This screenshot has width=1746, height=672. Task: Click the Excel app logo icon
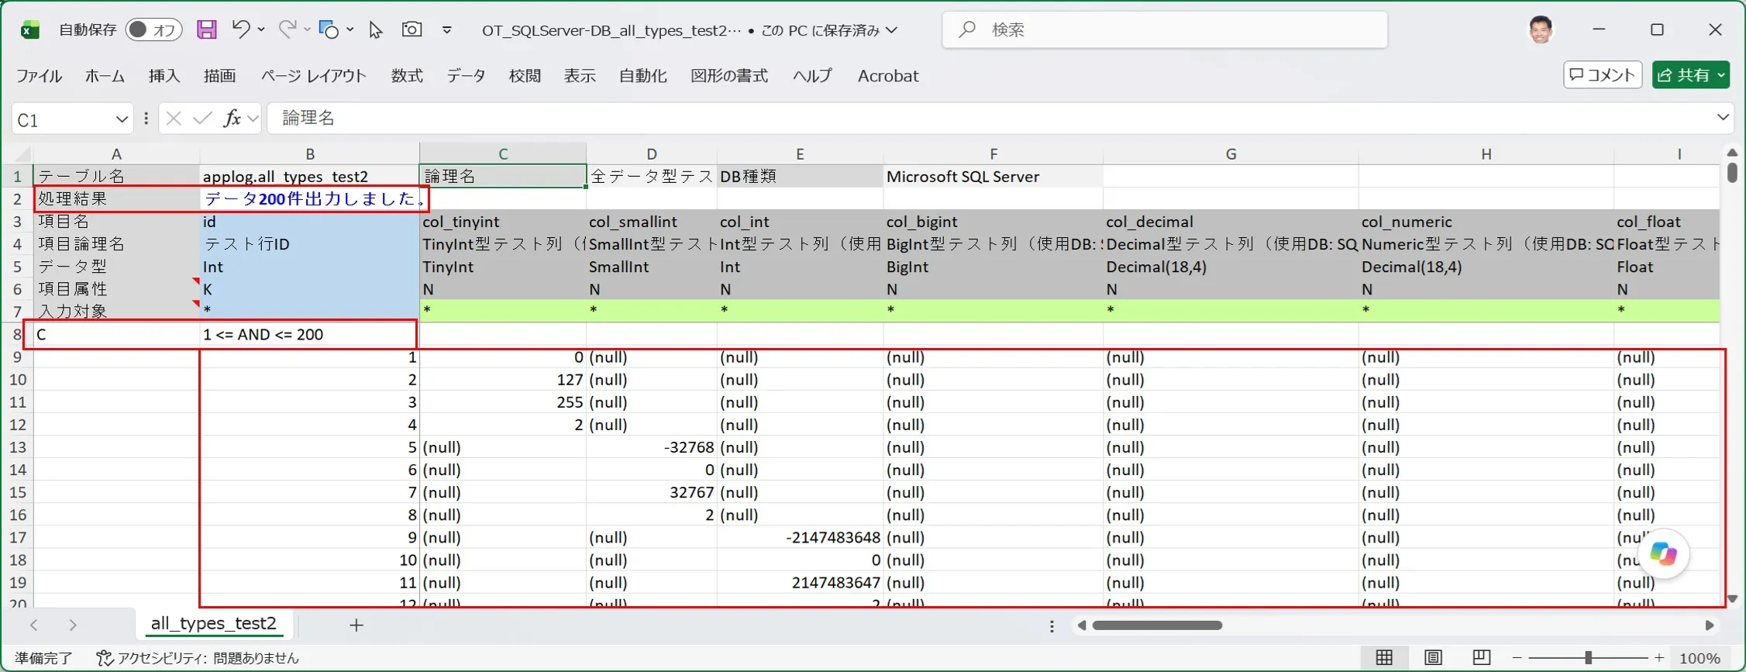point(29,30)
